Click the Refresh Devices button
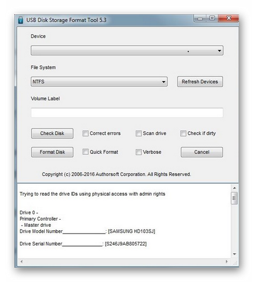 point(200,82)
